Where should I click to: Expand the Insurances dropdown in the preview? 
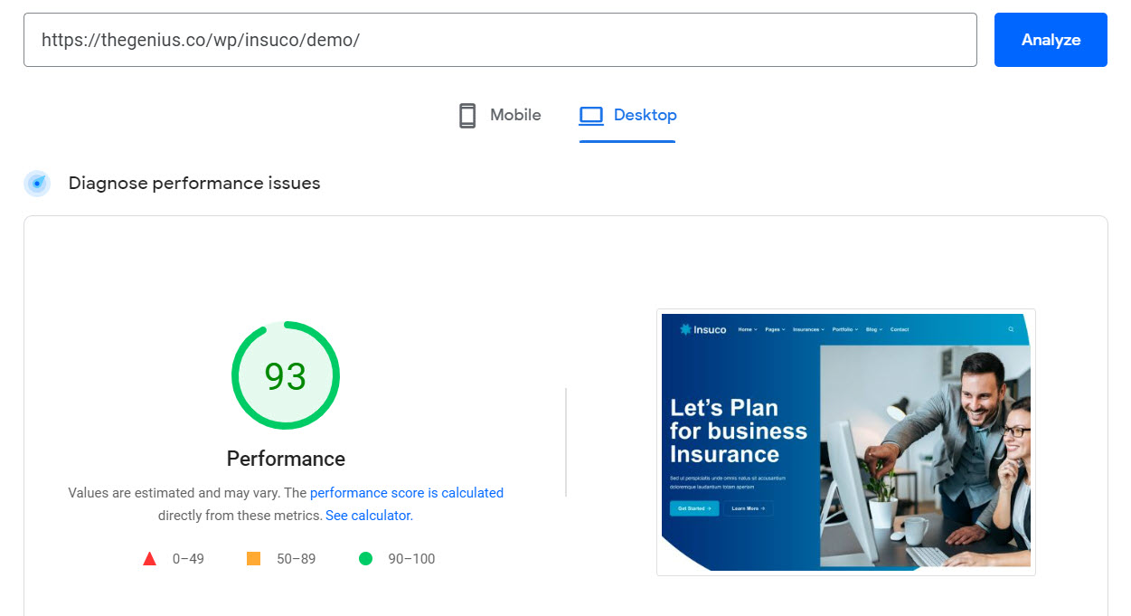(x=808, y=330)
